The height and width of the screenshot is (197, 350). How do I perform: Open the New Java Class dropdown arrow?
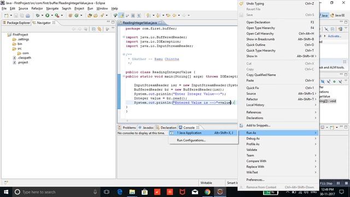[x=81, y=15]
